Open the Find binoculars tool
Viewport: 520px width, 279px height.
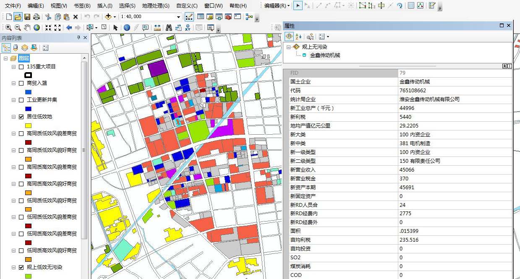[x=169, y=28]
